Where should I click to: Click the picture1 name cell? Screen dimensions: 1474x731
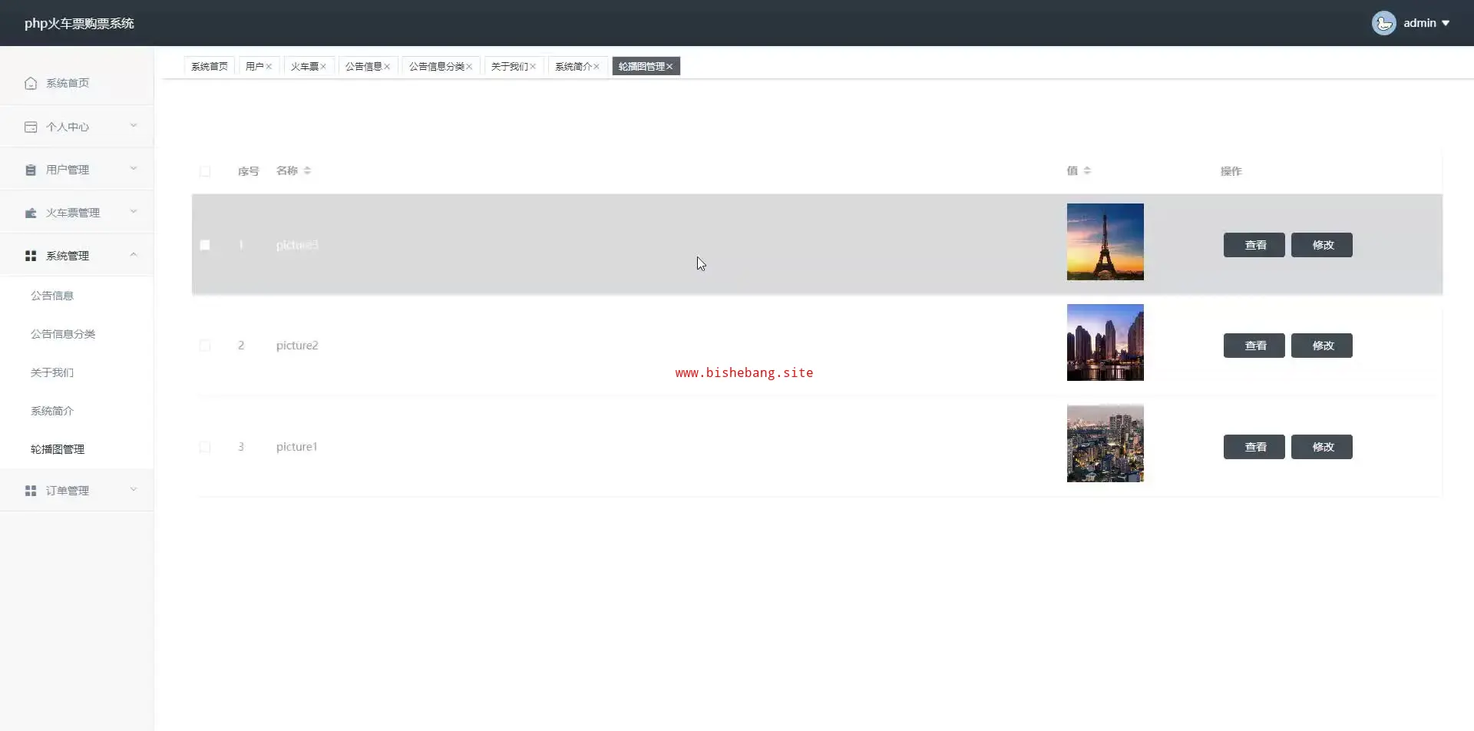(x=296, y=447)
